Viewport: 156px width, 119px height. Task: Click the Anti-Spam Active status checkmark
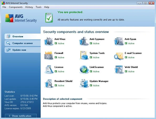[x=126, y=43]
